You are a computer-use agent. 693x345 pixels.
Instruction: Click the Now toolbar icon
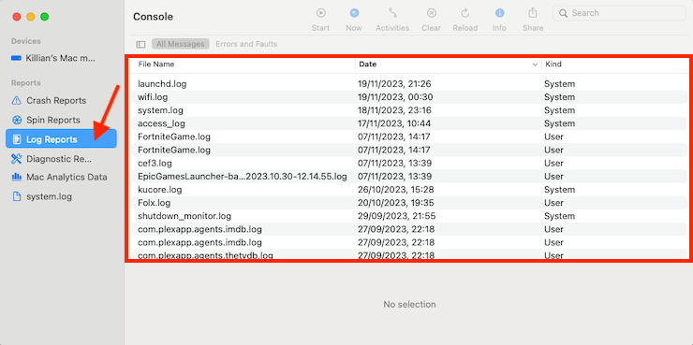pyautogui.click(x=354, y=13)
